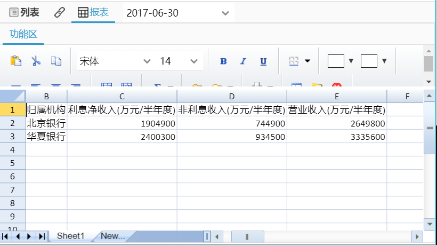437x245 pixels.
Task: Click cell value 3335600
Action: [337, 137]
